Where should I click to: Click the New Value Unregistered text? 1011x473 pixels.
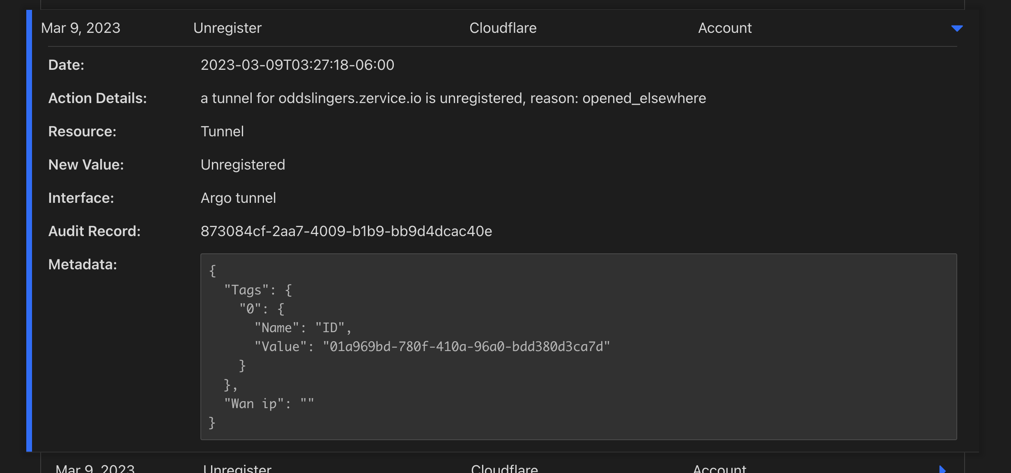click(243, 165)
